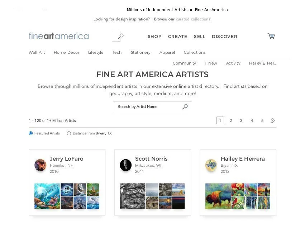Open the Hailey E Herrera name link
This screenshot has width=305, height=227.
coord(243,159)
